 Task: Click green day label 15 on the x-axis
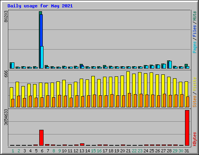93,151
